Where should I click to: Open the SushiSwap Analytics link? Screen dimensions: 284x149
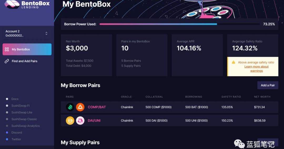click(x=26, y=126)
